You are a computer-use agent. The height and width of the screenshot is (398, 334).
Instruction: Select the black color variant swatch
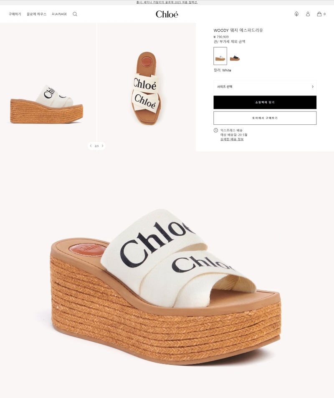click(x=235, y=58)
